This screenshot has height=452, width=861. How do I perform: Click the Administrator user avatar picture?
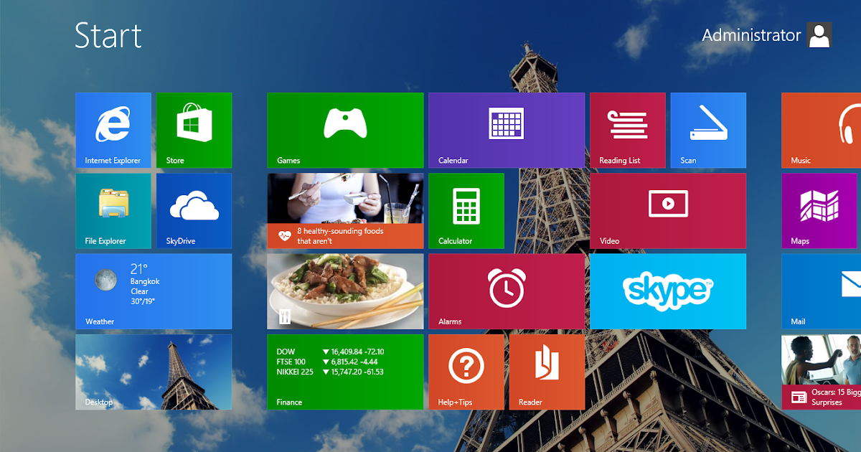(x=819, y=35)
